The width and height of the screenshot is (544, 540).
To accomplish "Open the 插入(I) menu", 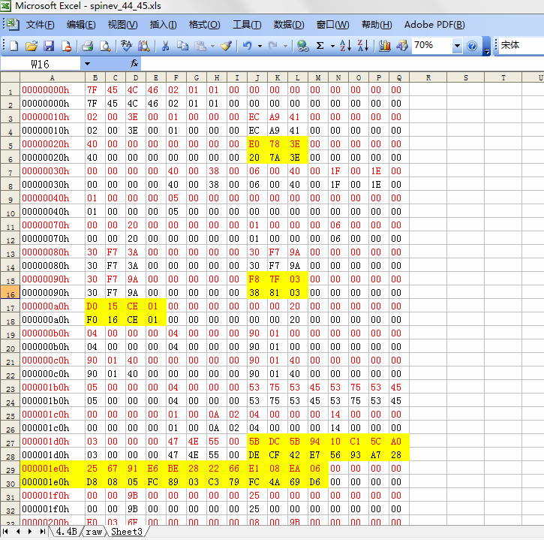I will [163, 25].
